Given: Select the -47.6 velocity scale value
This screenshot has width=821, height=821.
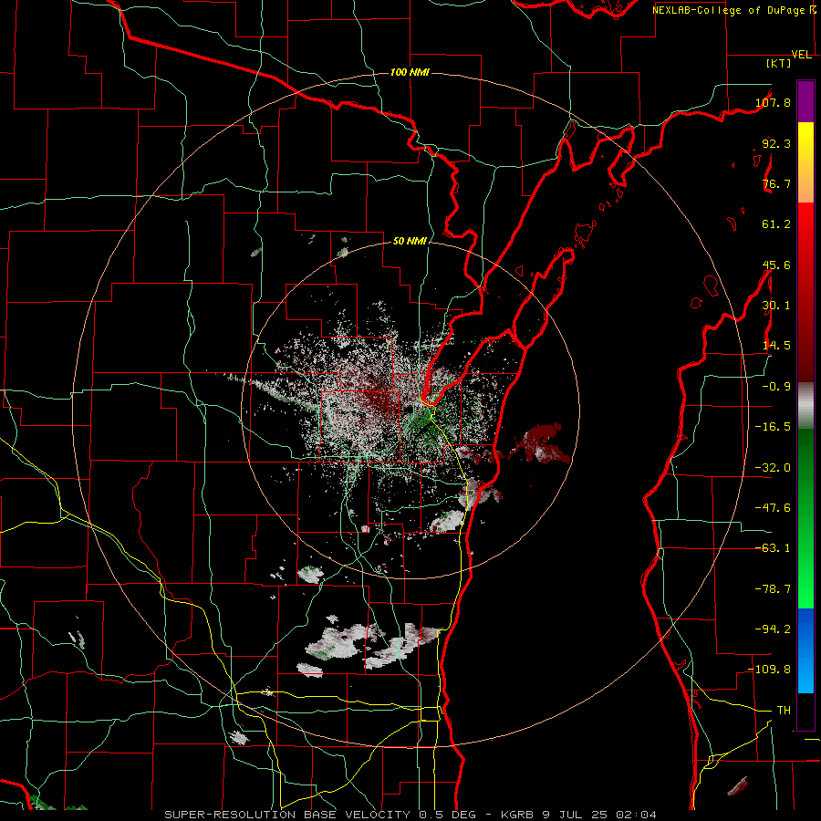Looking at the screenshot, I should (x=773, y=508).
